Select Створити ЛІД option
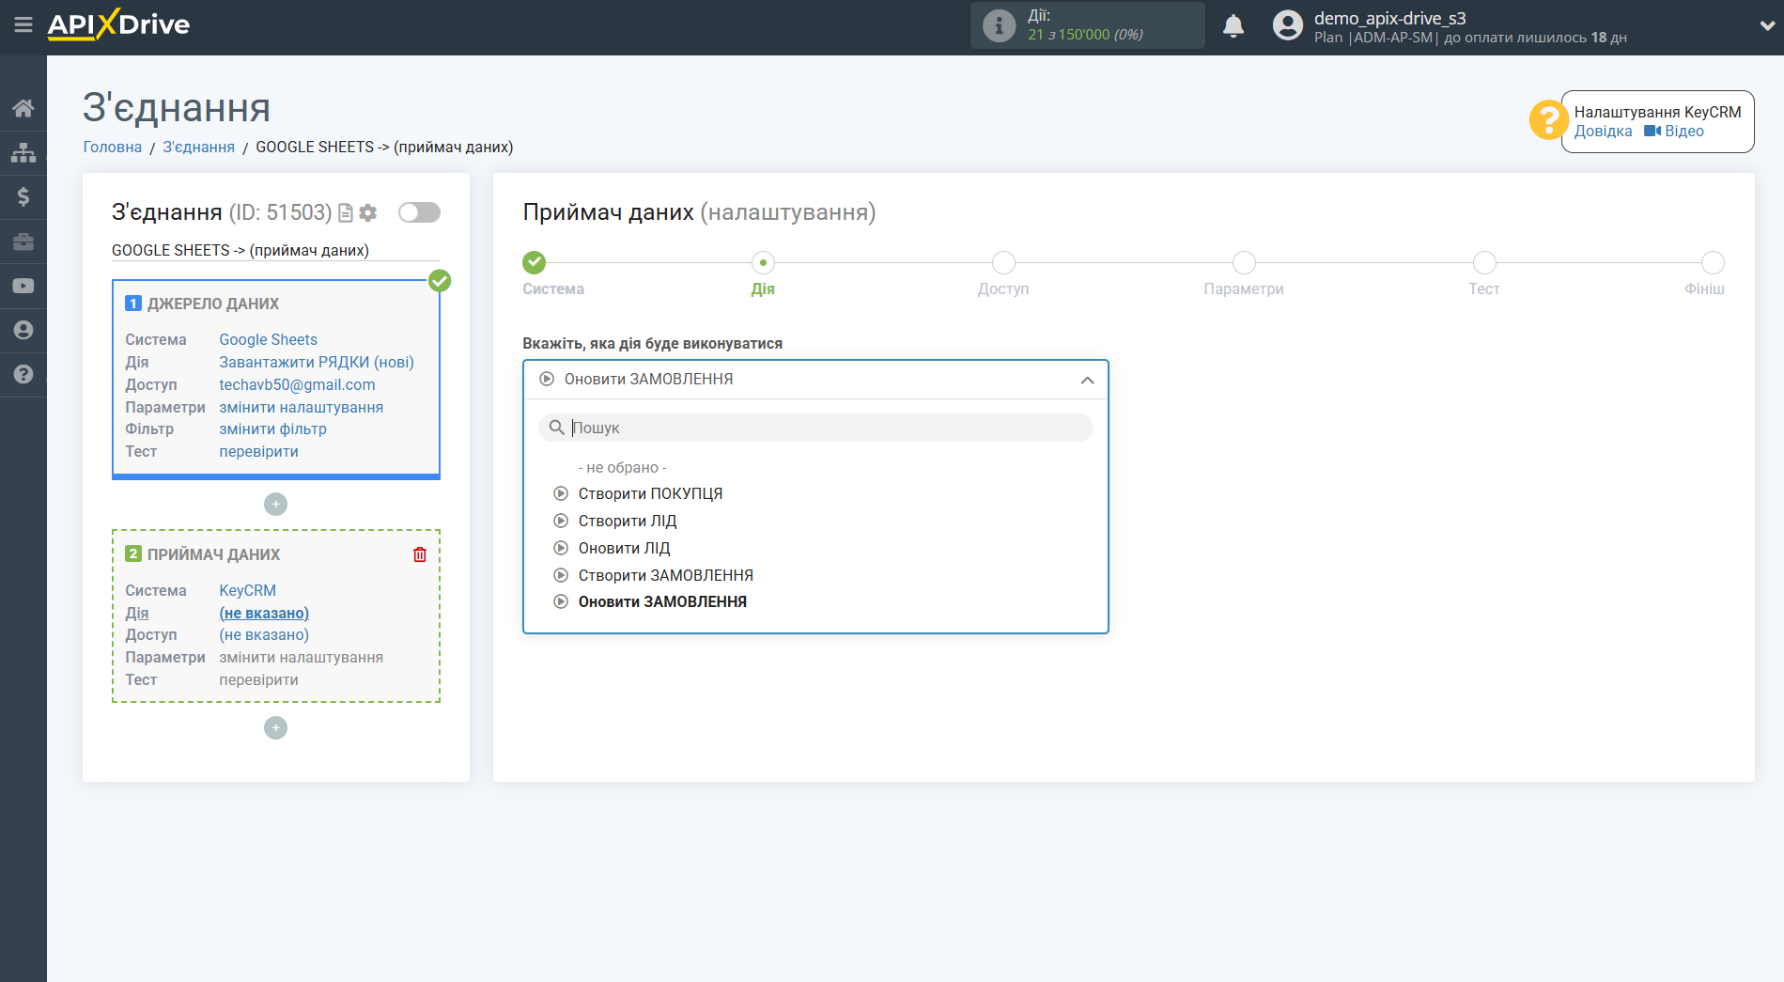The width and height of the screenshot is (1784, 982). pyautogui.click(x=628, y=521)
